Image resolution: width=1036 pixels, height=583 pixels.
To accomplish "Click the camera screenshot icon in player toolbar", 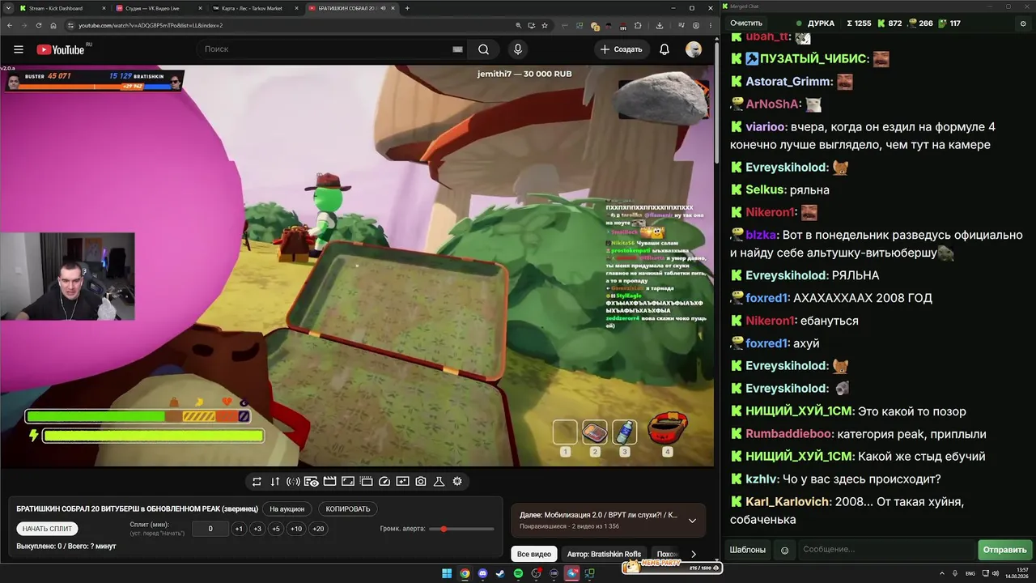I will click(421, 481).
